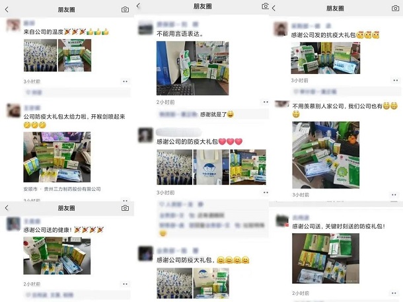Open the tote bag photo in 感谢公司的防疫大礼包 post
Image resolution: width=403 pixels, height=302 pixels.
coord(211,167)
